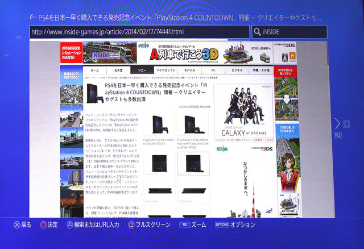Open the ビジネス tab
Image resolution: width=364 pixels, height=249 pixels.
[x=237, y=70]
